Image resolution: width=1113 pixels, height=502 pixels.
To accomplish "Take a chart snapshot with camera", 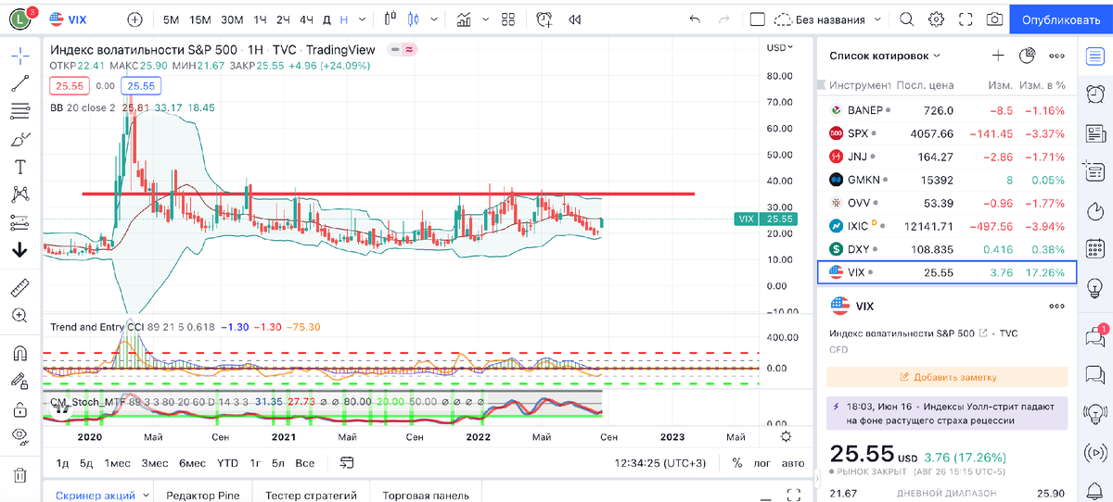I will (994, 19).
